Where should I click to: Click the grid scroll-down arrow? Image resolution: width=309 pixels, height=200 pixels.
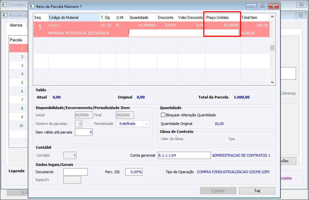pyautogui.click(x=272, y=82)
